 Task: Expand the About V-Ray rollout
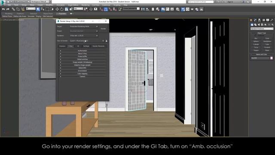tap(82, 53)
